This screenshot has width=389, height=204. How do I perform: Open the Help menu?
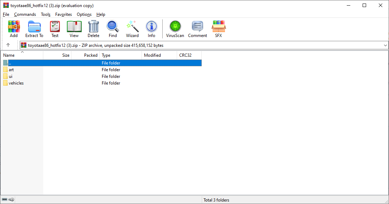(101, 14)
